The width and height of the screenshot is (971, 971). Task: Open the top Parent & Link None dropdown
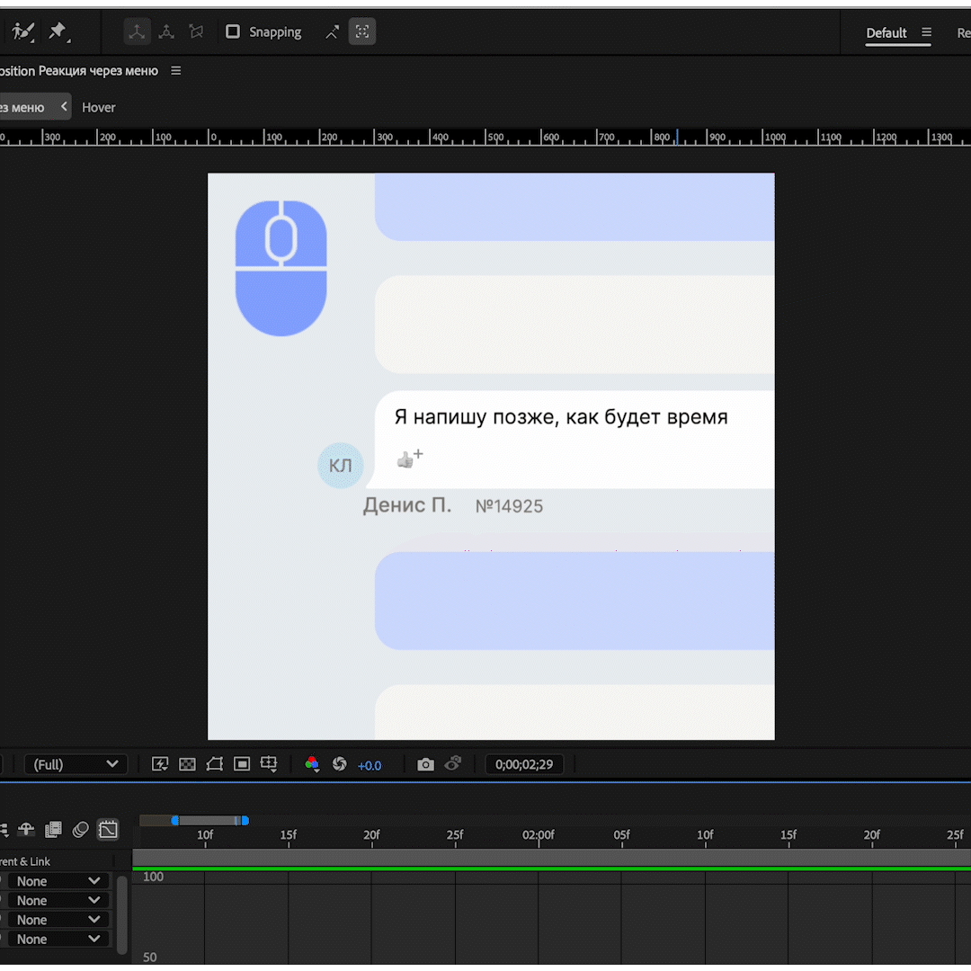(58, 880)
